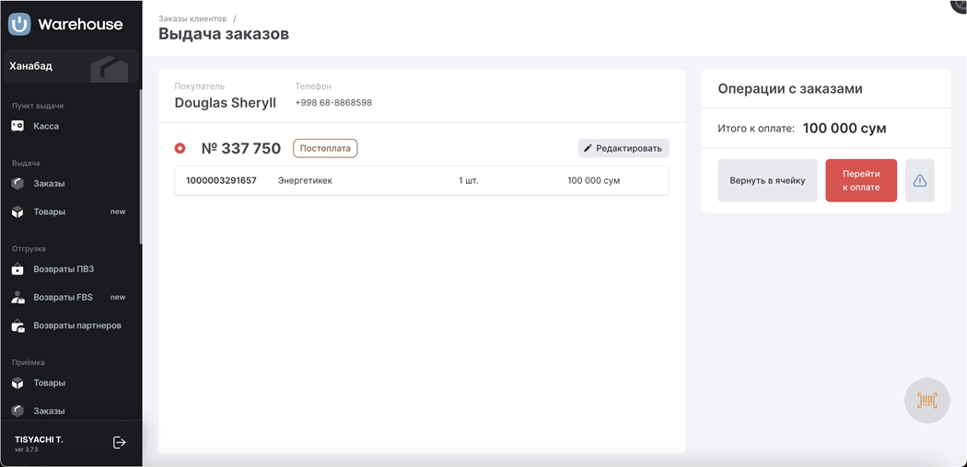Open Товары under Выдача in sidebar
Image resolution: width=967 pixels, height=467 pixels.
[49, 212]
